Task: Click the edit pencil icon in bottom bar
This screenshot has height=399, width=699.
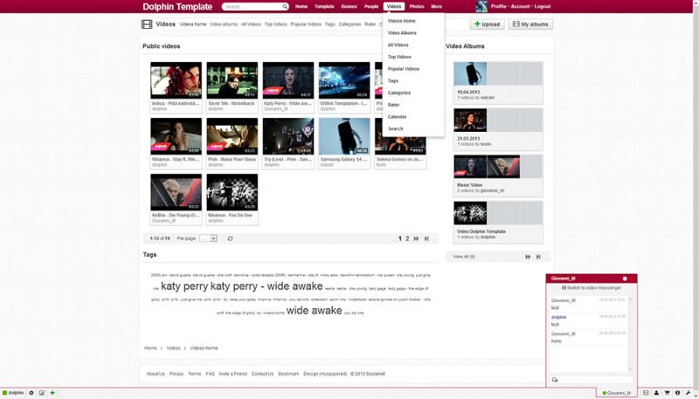Action: coord(41,393)
